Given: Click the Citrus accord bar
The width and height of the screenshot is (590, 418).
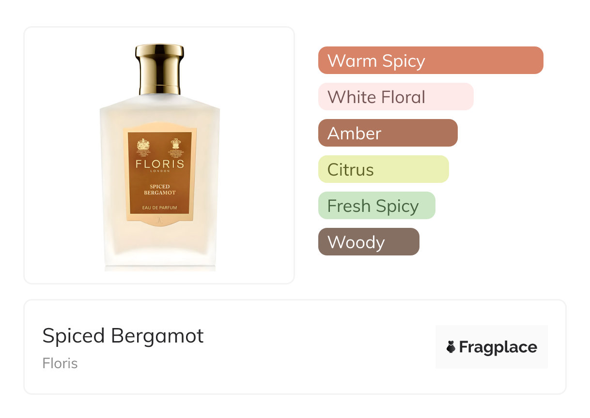Looking at the screenshot, I should pos(384,169).
